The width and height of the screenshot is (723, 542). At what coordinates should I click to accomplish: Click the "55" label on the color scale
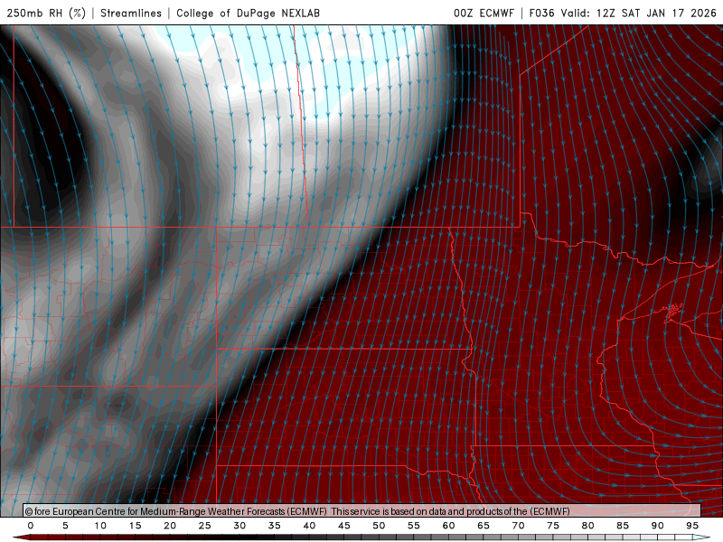coord(414,526)
